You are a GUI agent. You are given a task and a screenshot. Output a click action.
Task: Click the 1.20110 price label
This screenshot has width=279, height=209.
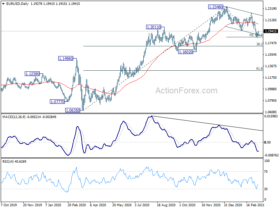coord(153,27)
